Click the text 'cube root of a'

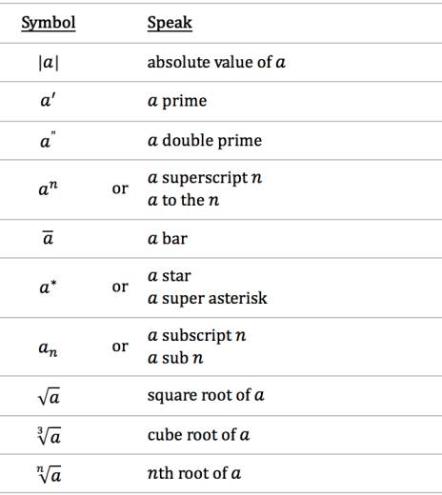[x=198, y=435]
